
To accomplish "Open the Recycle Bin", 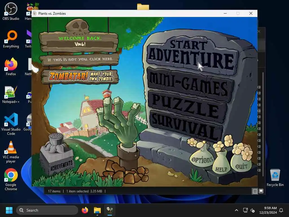I will point(275,177).
